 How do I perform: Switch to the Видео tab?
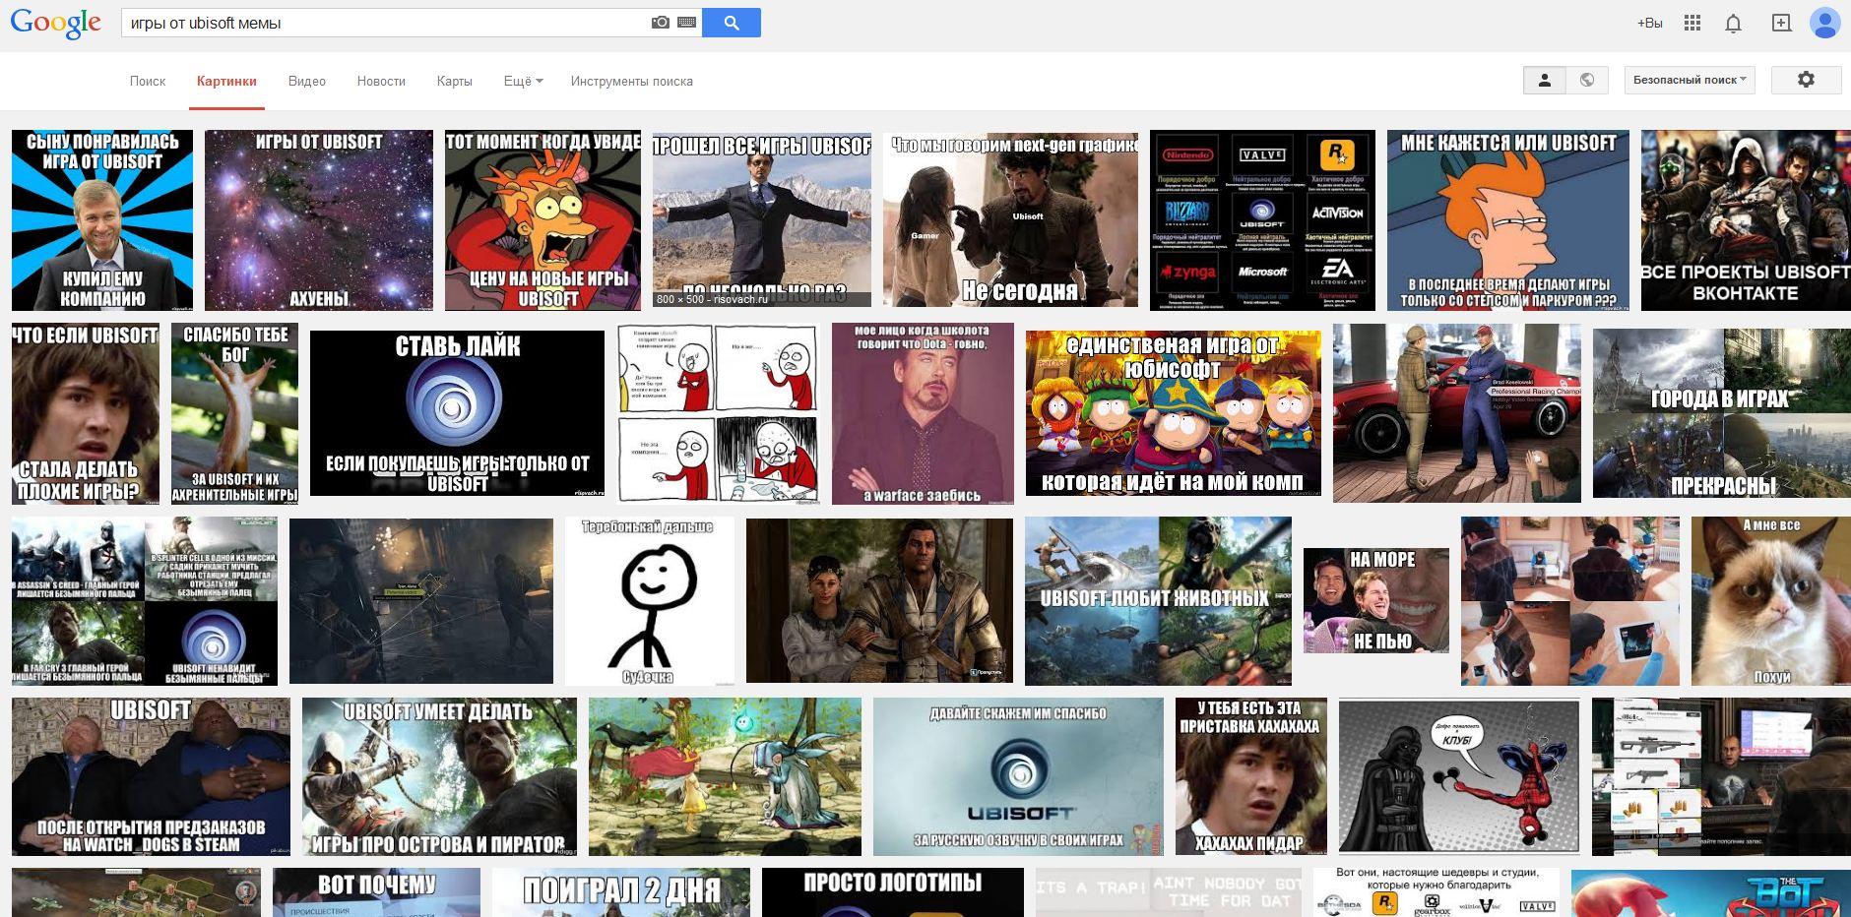tap(307, 81)
